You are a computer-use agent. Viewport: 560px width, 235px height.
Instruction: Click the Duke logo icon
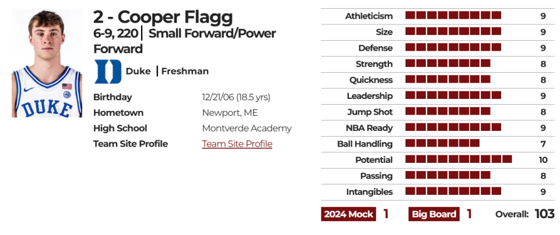(108, 72)
